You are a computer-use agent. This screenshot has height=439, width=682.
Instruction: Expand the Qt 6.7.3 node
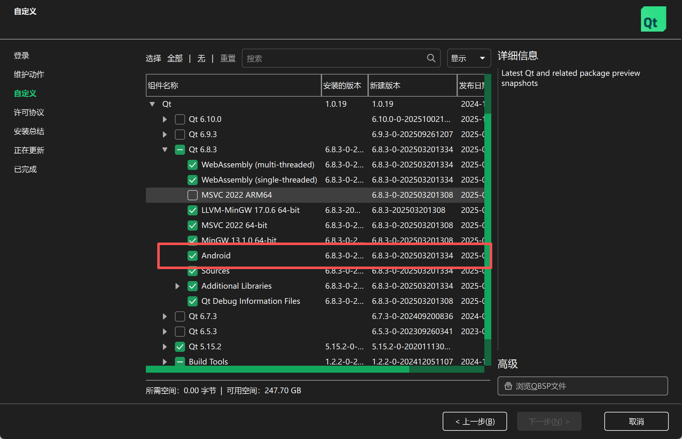(165, 316)
